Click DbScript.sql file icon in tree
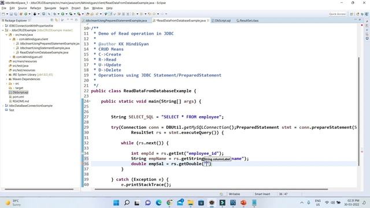 point(10,92)
